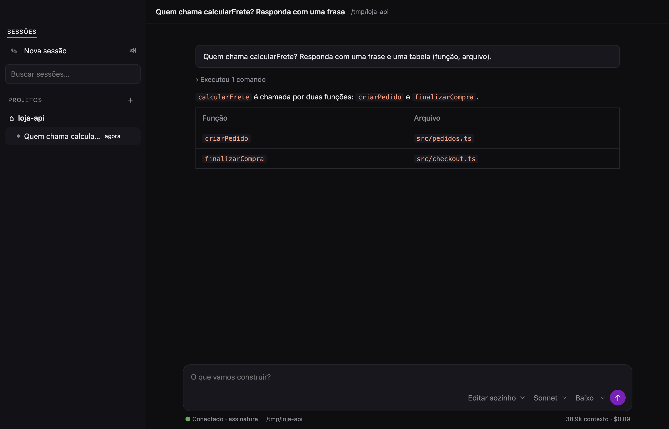669x429 pixels.
Task: Click the ⌘N shortcut hint
Action: [x=133, y=51]
